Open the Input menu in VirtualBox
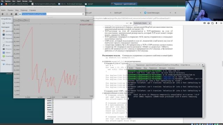This screenshot has height=125, width=223. pos(19,1)
